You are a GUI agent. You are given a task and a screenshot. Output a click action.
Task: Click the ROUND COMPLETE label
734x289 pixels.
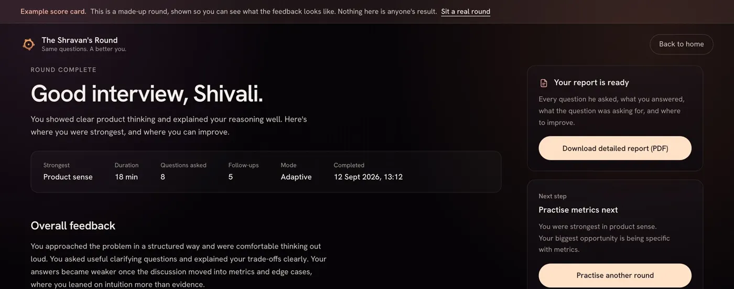pos(63,70)
